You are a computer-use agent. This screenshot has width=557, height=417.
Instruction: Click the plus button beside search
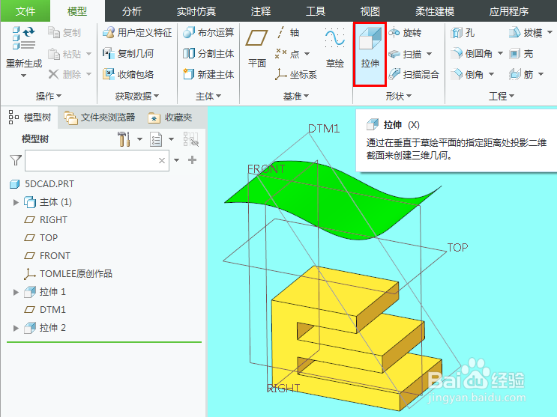192,160
